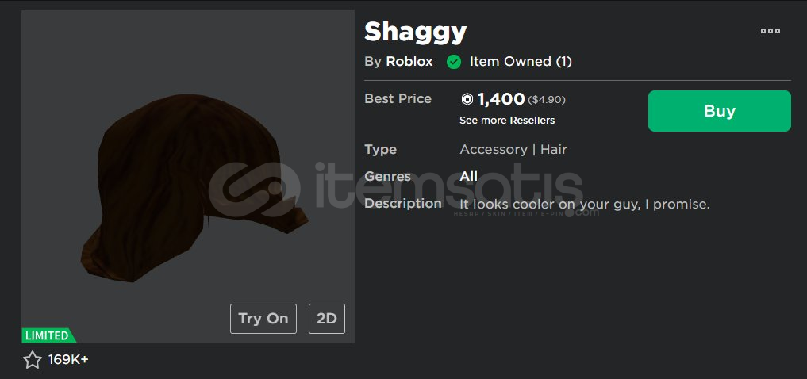Screen dimensions: 807x379
Task: Expand See more Resellers
Action: pyautogui.click(x=507, y=121)
